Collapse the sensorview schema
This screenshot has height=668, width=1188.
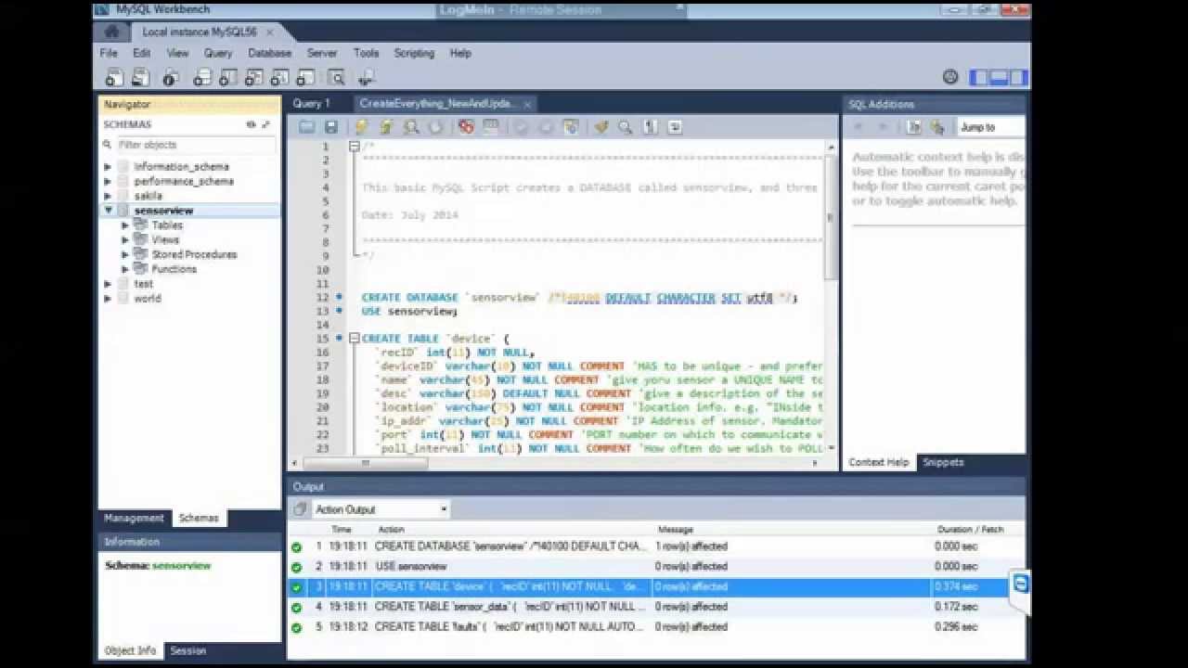coord(108,211)
